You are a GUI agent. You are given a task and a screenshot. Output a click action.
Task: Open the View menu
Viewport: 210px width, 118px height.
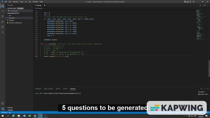(x=22, y=2)
